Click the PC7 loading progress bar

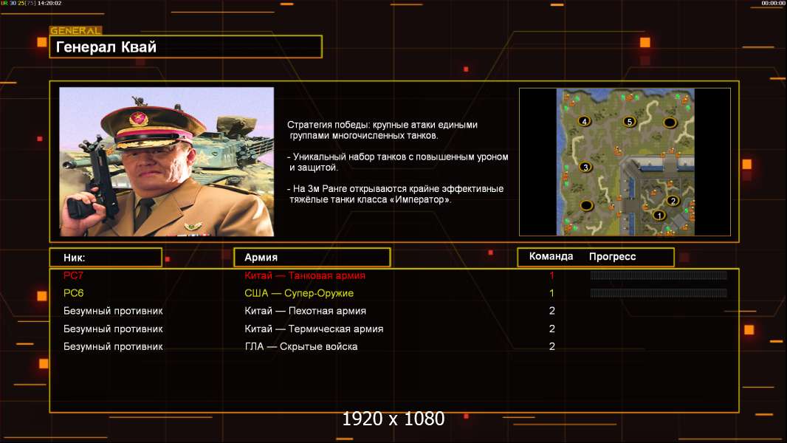659,275
